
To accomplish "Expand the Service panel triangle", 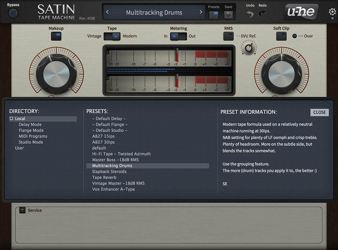I will tap(22, 210).
